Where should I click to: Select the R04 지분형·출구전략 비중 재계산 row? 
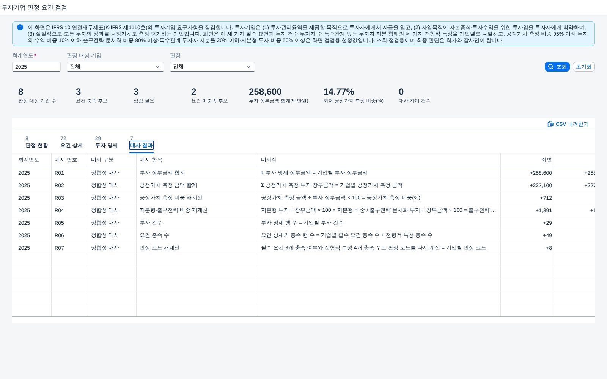303,210
